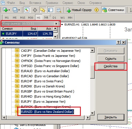The width and height of the screenshot is (132, 129).
Task: Click the Новый Ордер button
Action: click(x=79, y=10)
